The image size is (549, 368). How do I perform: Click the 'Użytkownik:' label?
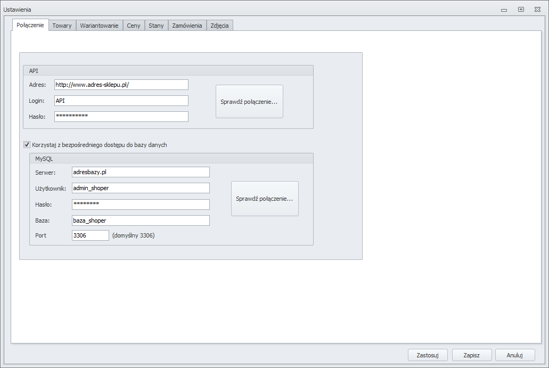(51, 189)
